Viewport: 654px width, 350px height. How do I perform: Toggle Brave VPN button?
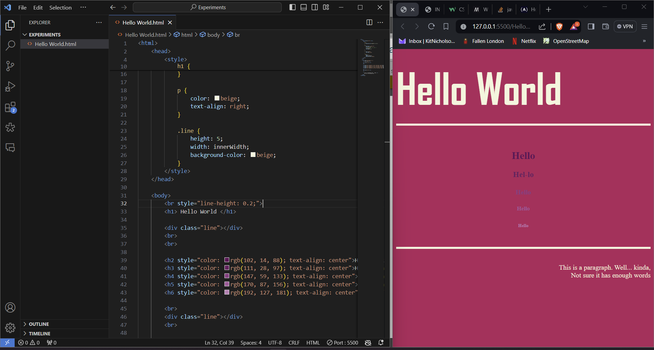pyautogui.click(x=625, y=27)
